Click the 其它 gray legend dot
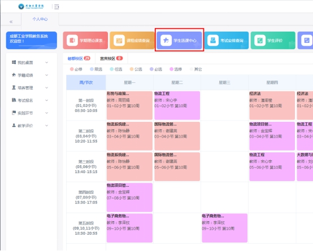This screenshot has height=251, width=313. 191,69
